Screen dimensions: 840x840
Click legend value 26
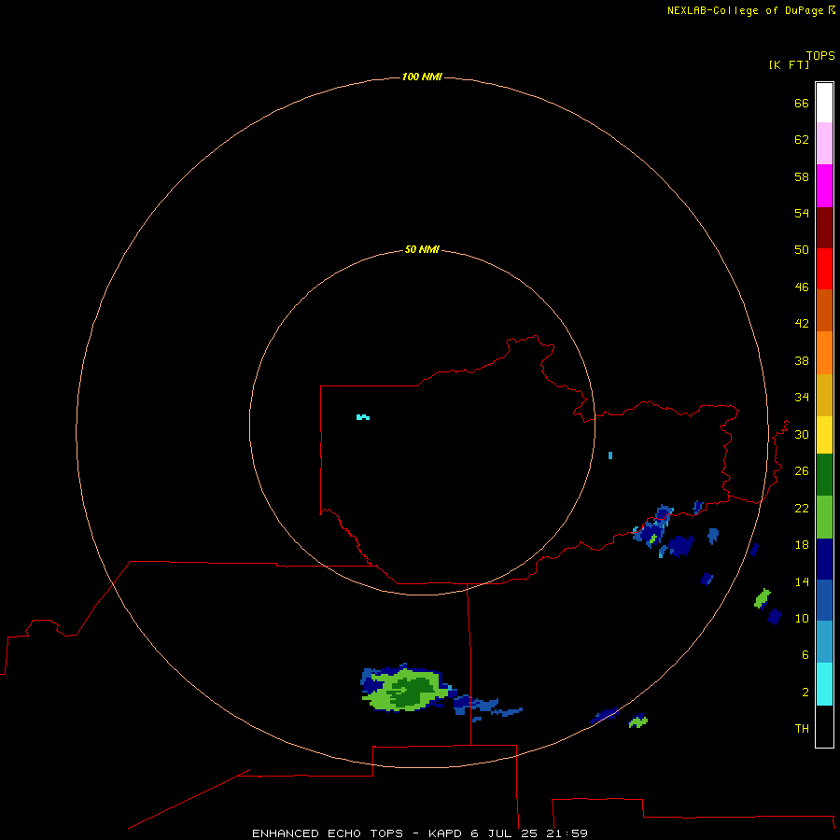tap(802, 471)
